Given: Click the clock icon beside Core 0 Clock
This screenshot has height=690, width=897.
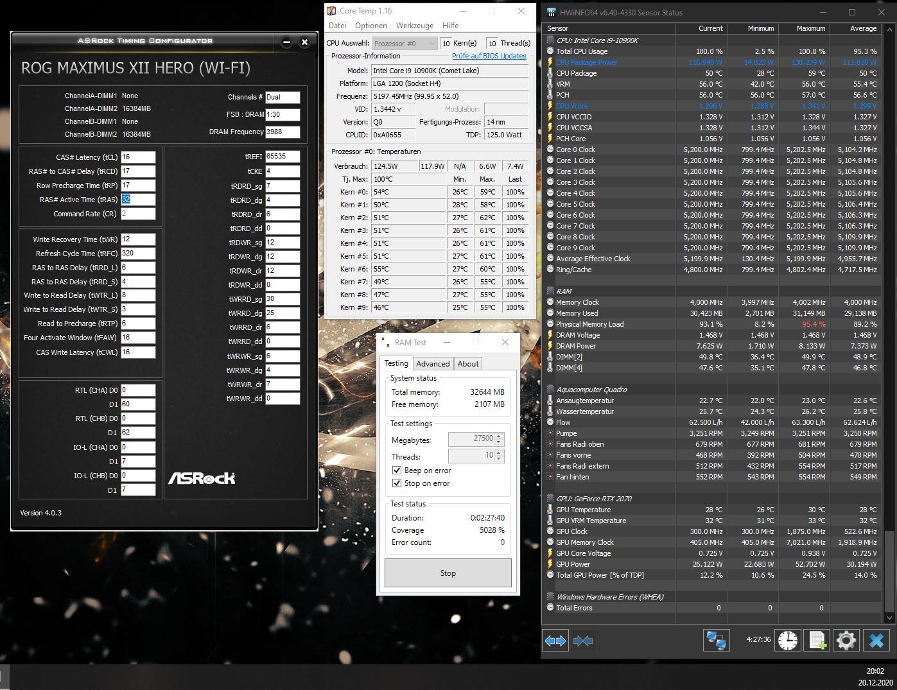Looking at the screenshot, I should (x=550, y=150).
